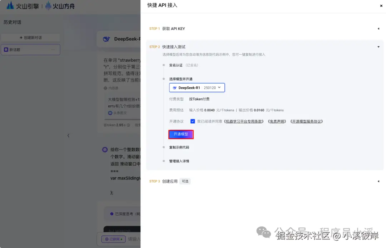The image size is (386, 248).
Task: Click the 头条图文 source icon in citation card
Action: [x=110, y=112]
